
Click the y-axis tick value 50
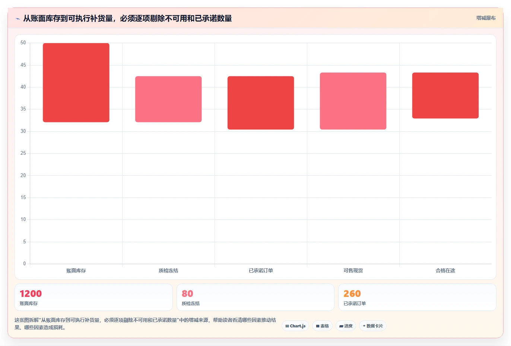pos(23,43)
